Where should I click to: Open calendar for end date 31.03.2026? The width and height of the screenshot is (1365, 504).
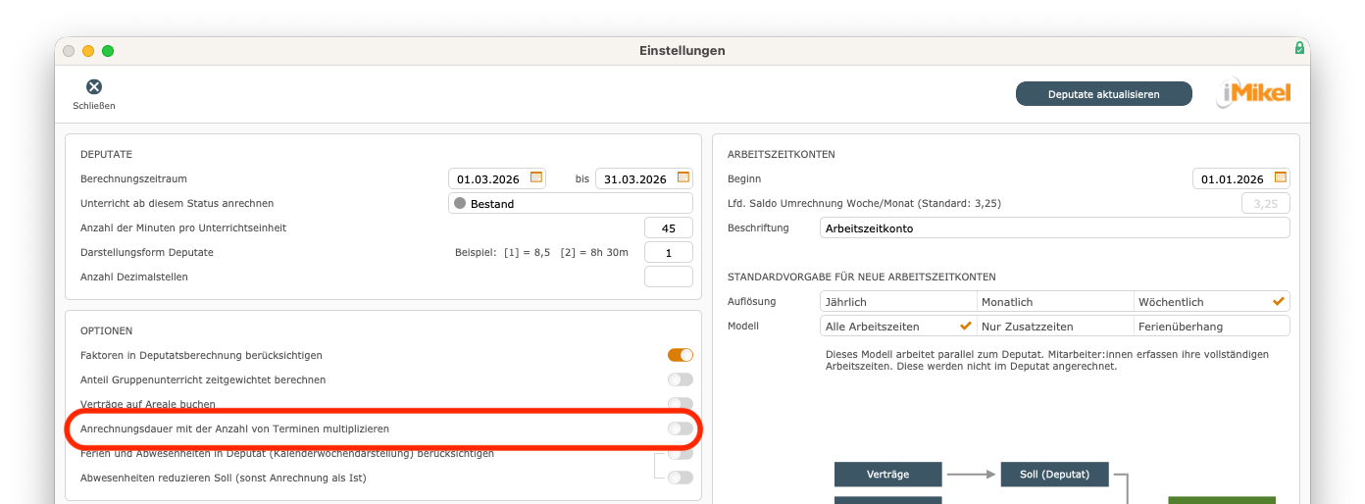(x=683, y=177)
